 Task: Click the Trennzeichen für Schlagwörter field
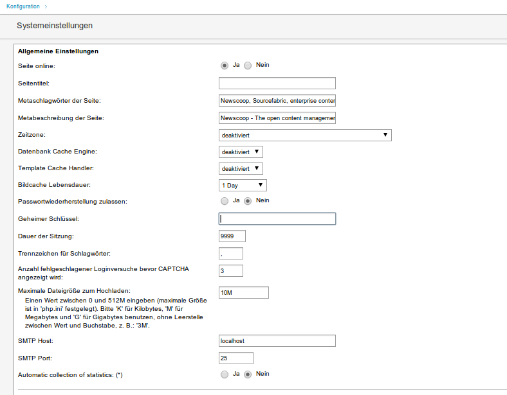coord(231,254)
